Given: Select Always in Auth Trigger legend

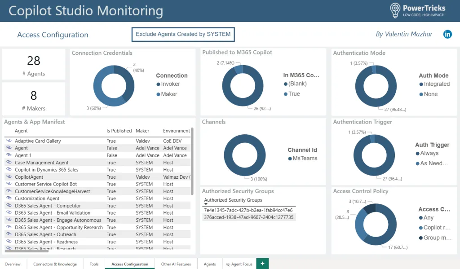Looking at the screenshot, I should [x=427, y=153].
